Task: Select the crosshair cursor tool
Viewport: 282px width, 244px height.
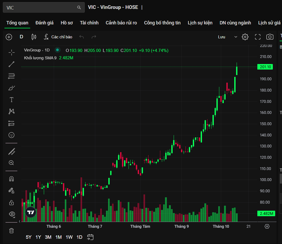Action: coord(12,53)
